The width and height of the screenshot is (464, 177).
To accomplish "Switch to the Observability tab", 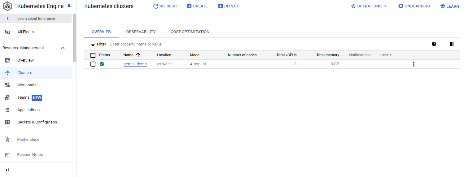I will [x=141, y=32].
